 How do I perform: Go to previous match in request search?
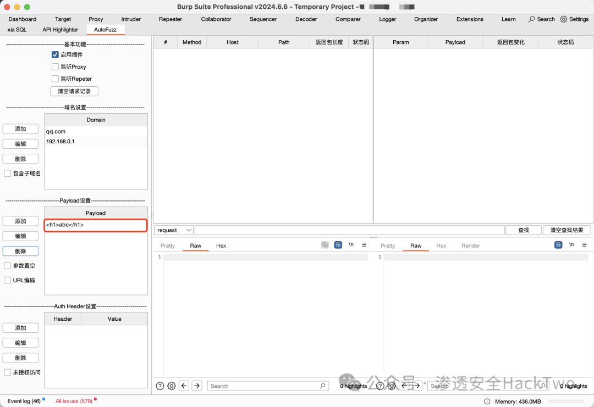(x=184, y=386)
